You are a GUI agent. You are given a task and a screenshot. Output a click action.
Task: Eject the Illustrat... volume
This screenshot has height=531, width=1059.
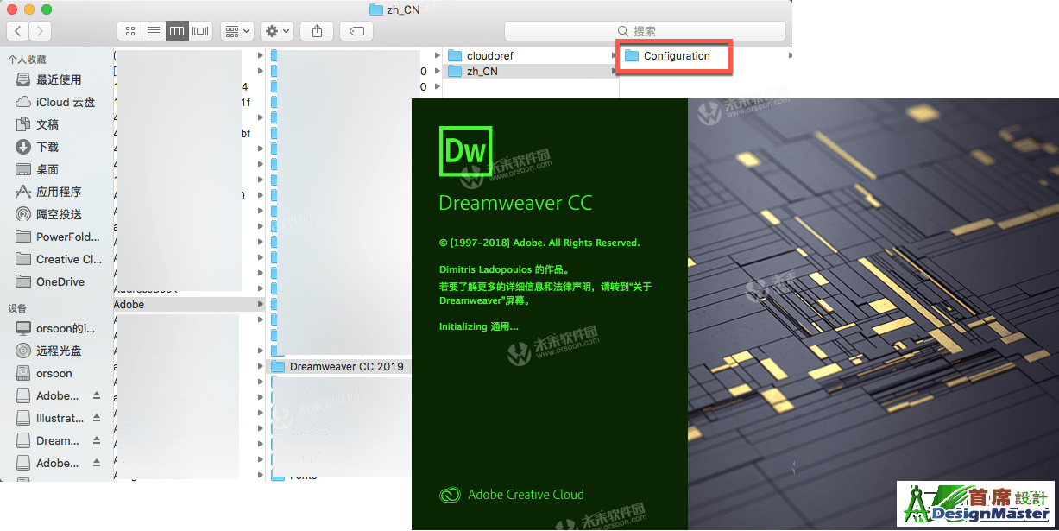[x=97, y=418]
